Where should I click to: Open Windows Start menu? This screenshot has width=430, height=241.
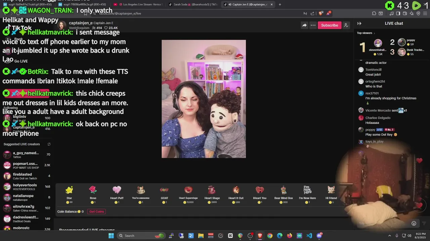pos(111,236)
